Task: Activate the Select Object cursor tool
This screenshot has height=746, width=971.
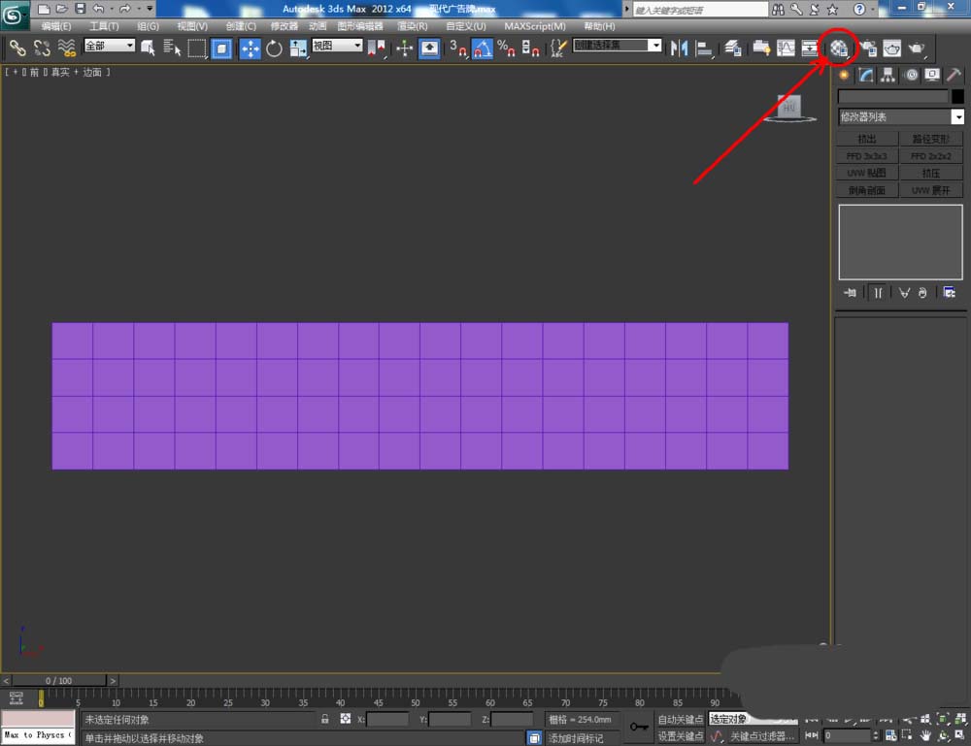Action: 148,49
